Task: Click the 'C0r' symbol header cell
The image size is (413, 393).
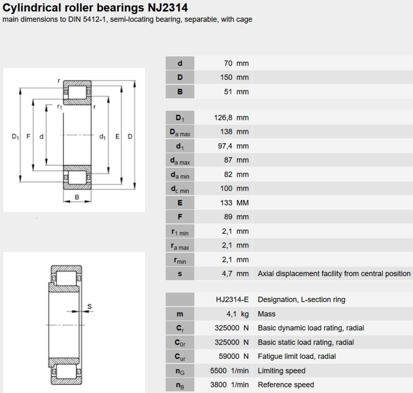Action: [180, 342]
